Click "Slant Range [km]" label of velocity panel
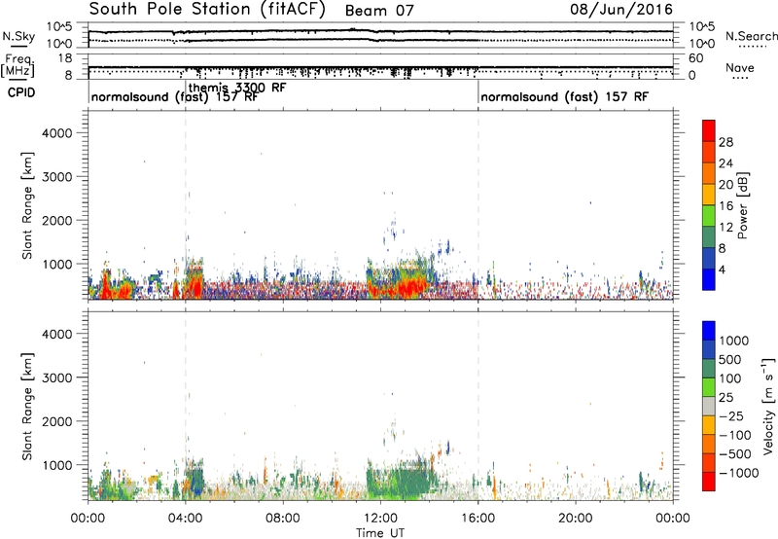778x539 pixels. pyautogui.click(x=27, y=407)
